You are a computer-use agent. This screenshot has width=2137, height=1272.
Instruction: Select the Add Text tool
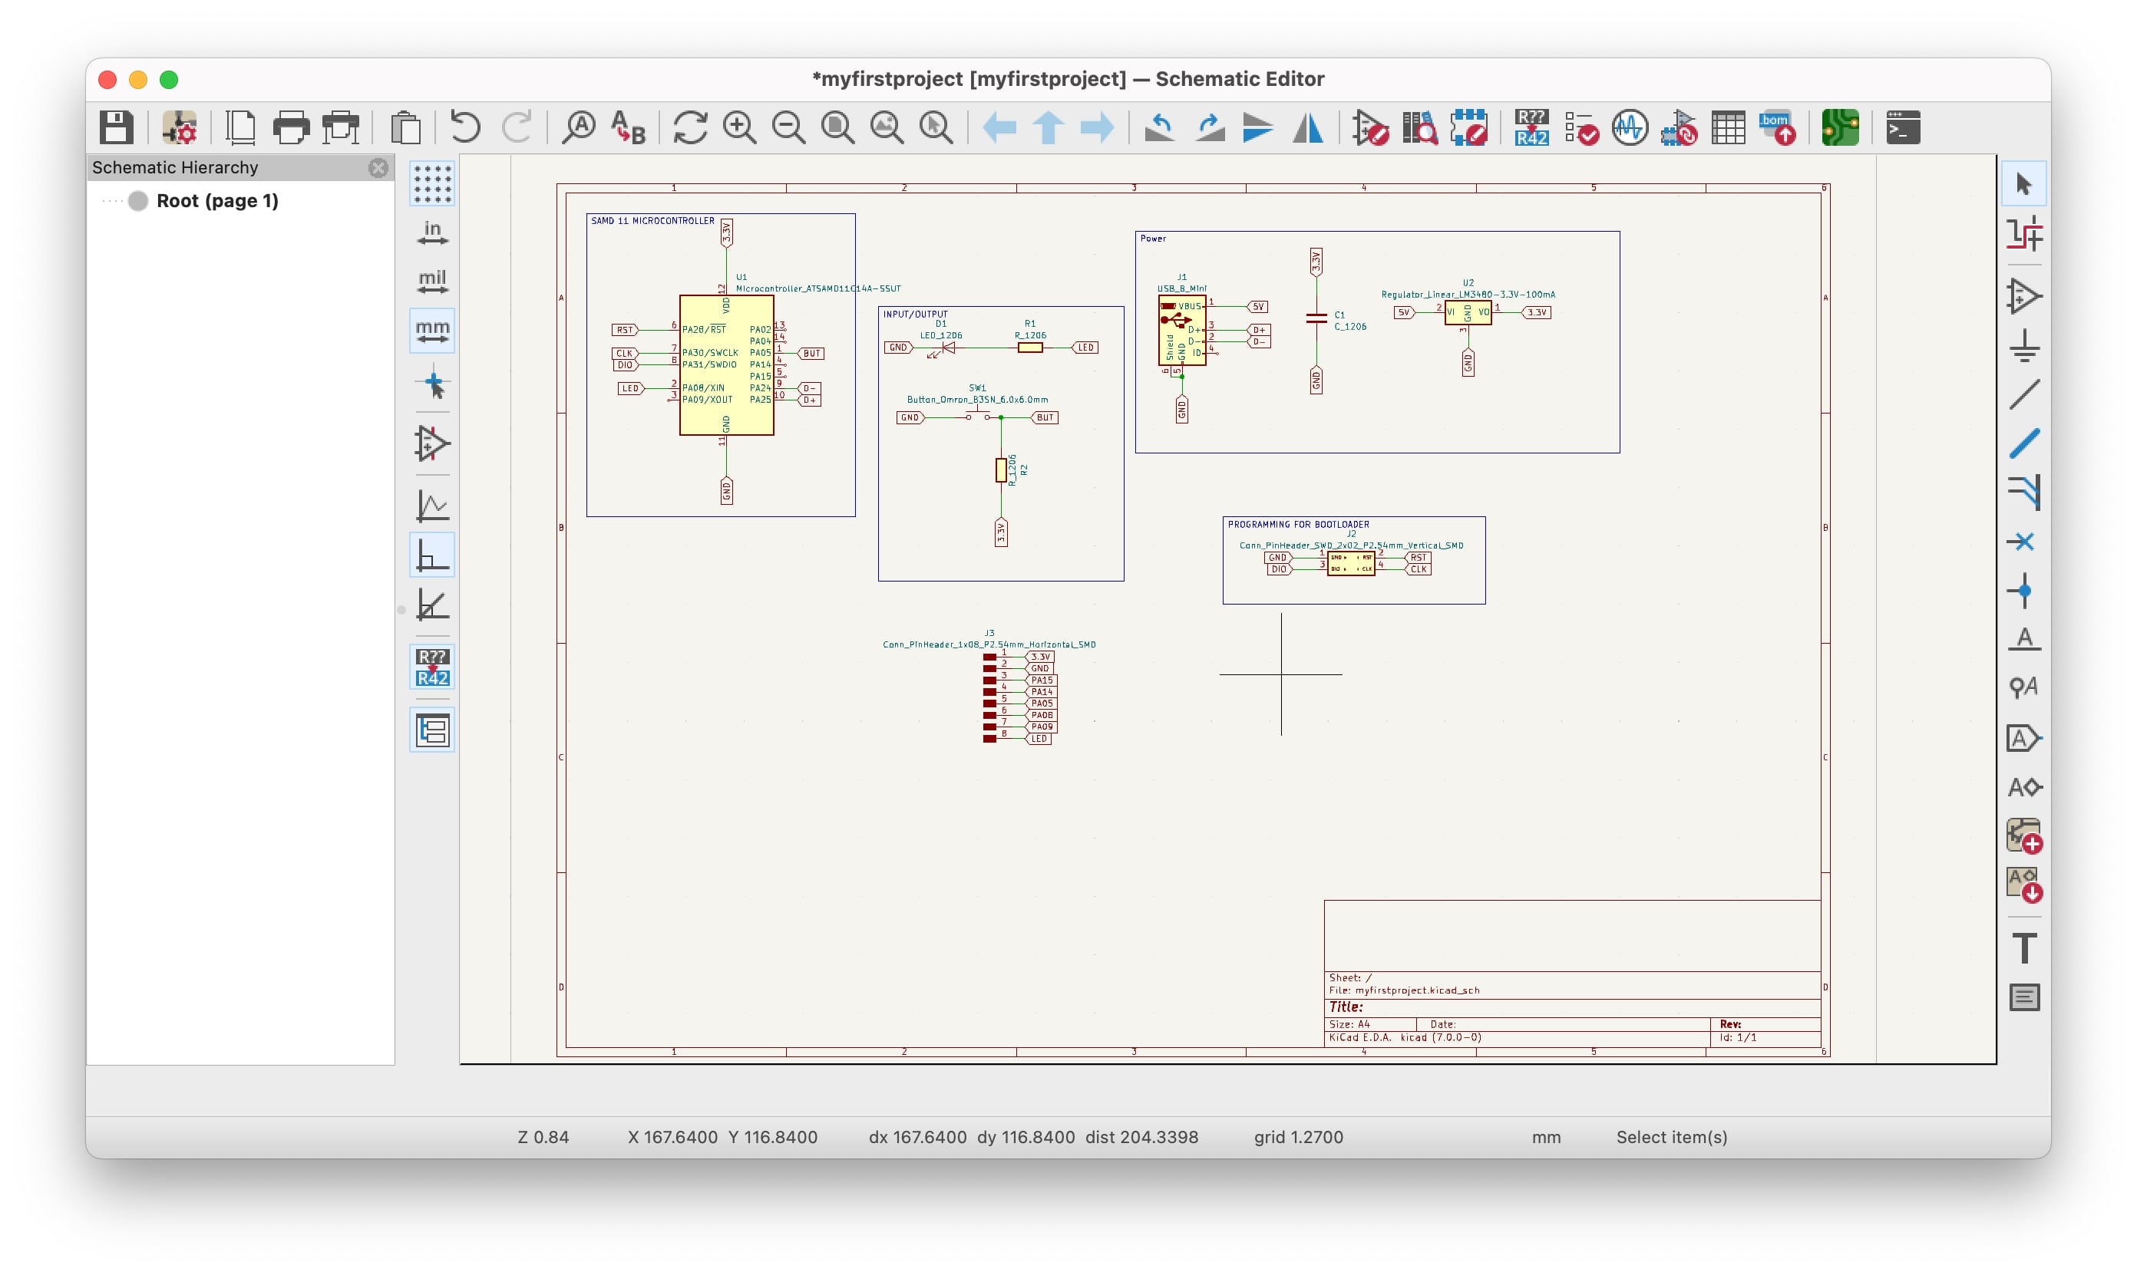click(2024, 948)
